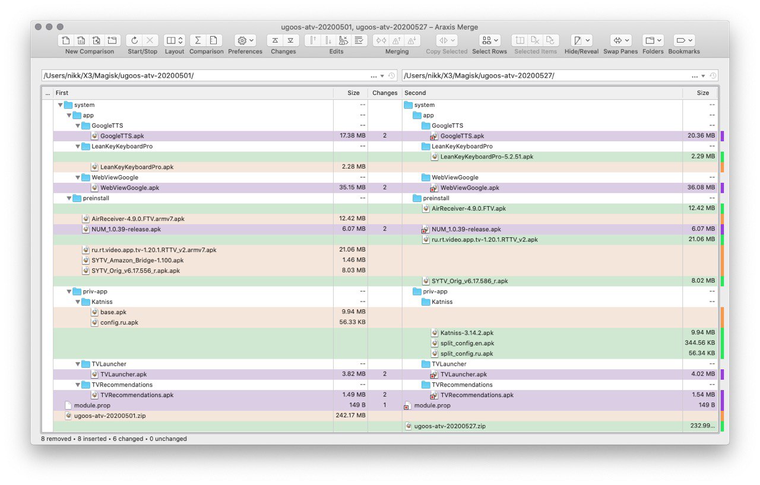Collapse the LeanKeyKeyboardPro folder in First pane

[x=77, y=147]
